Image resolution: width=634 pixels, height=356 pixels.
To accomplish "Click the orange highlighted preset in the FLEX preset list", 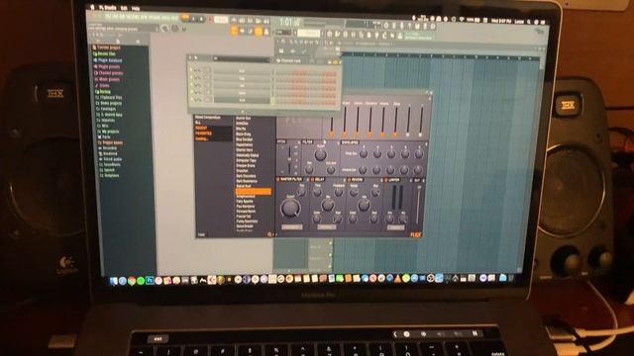I will pos(254,192).
